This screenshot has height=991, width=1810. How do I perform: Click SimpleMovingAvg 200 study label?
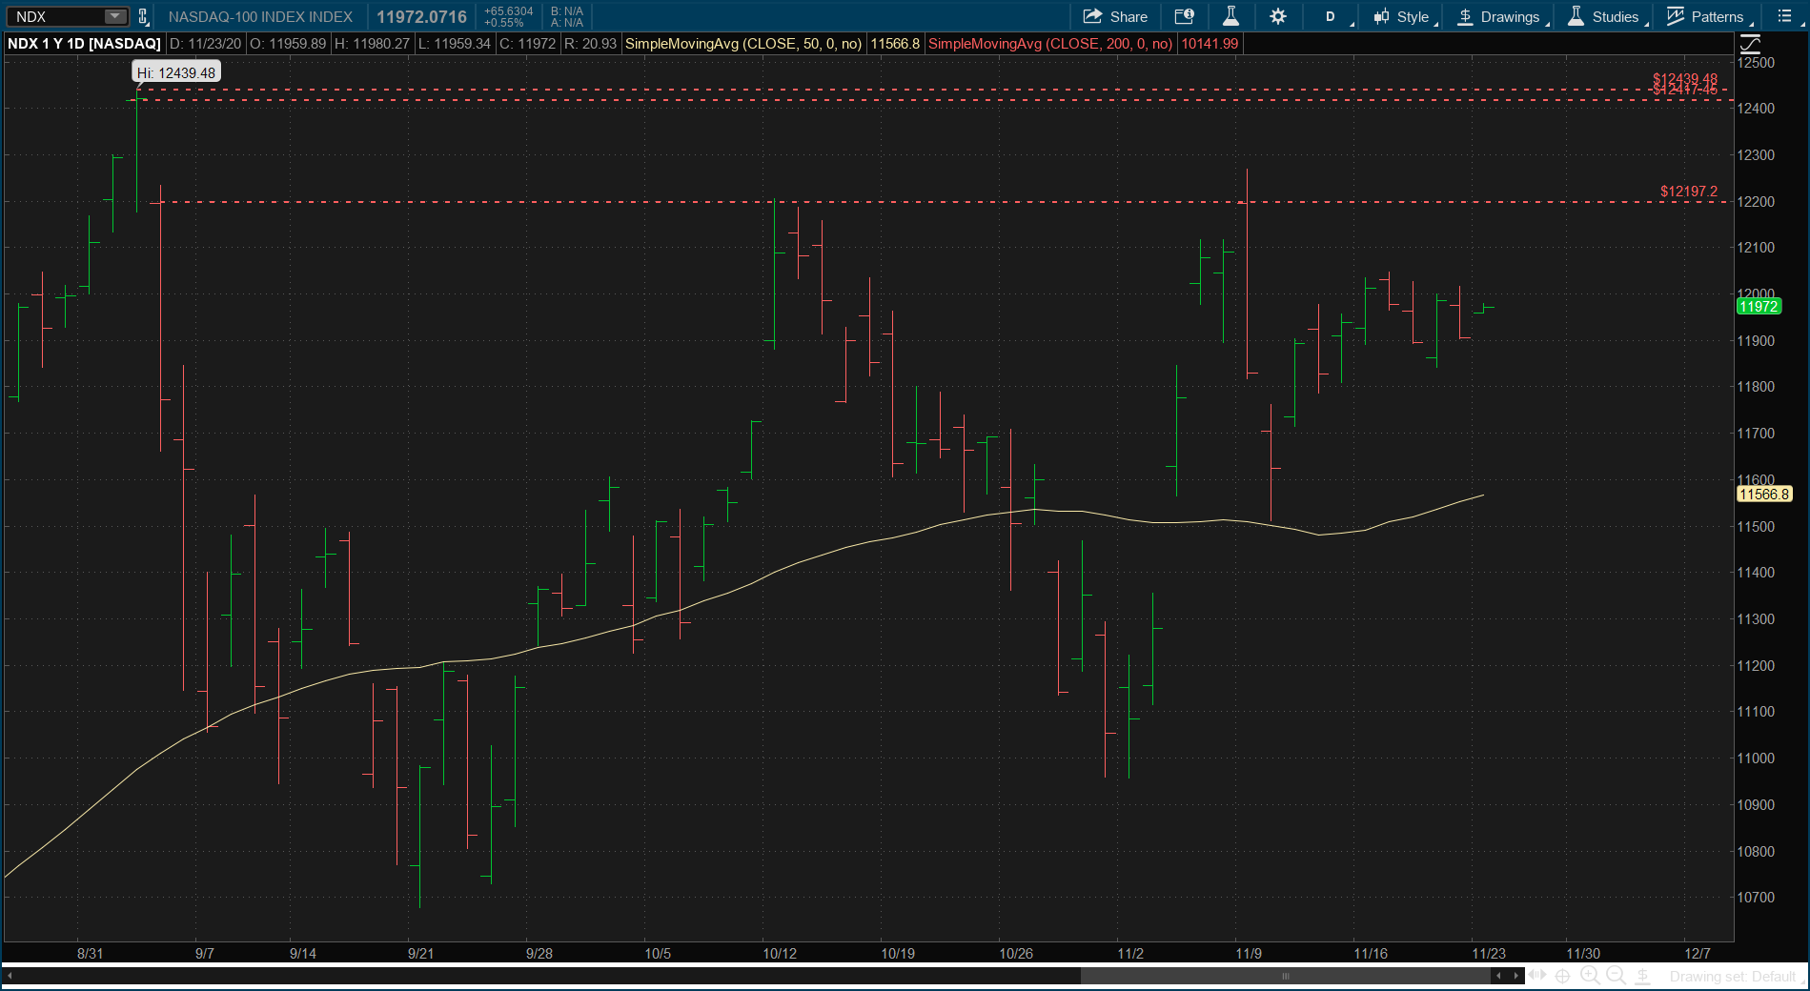1050,44
